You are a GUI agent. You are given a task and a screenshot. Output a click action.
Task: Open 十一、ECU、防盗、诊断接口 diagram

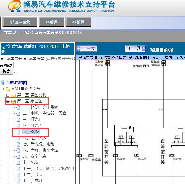coord(48,168)
